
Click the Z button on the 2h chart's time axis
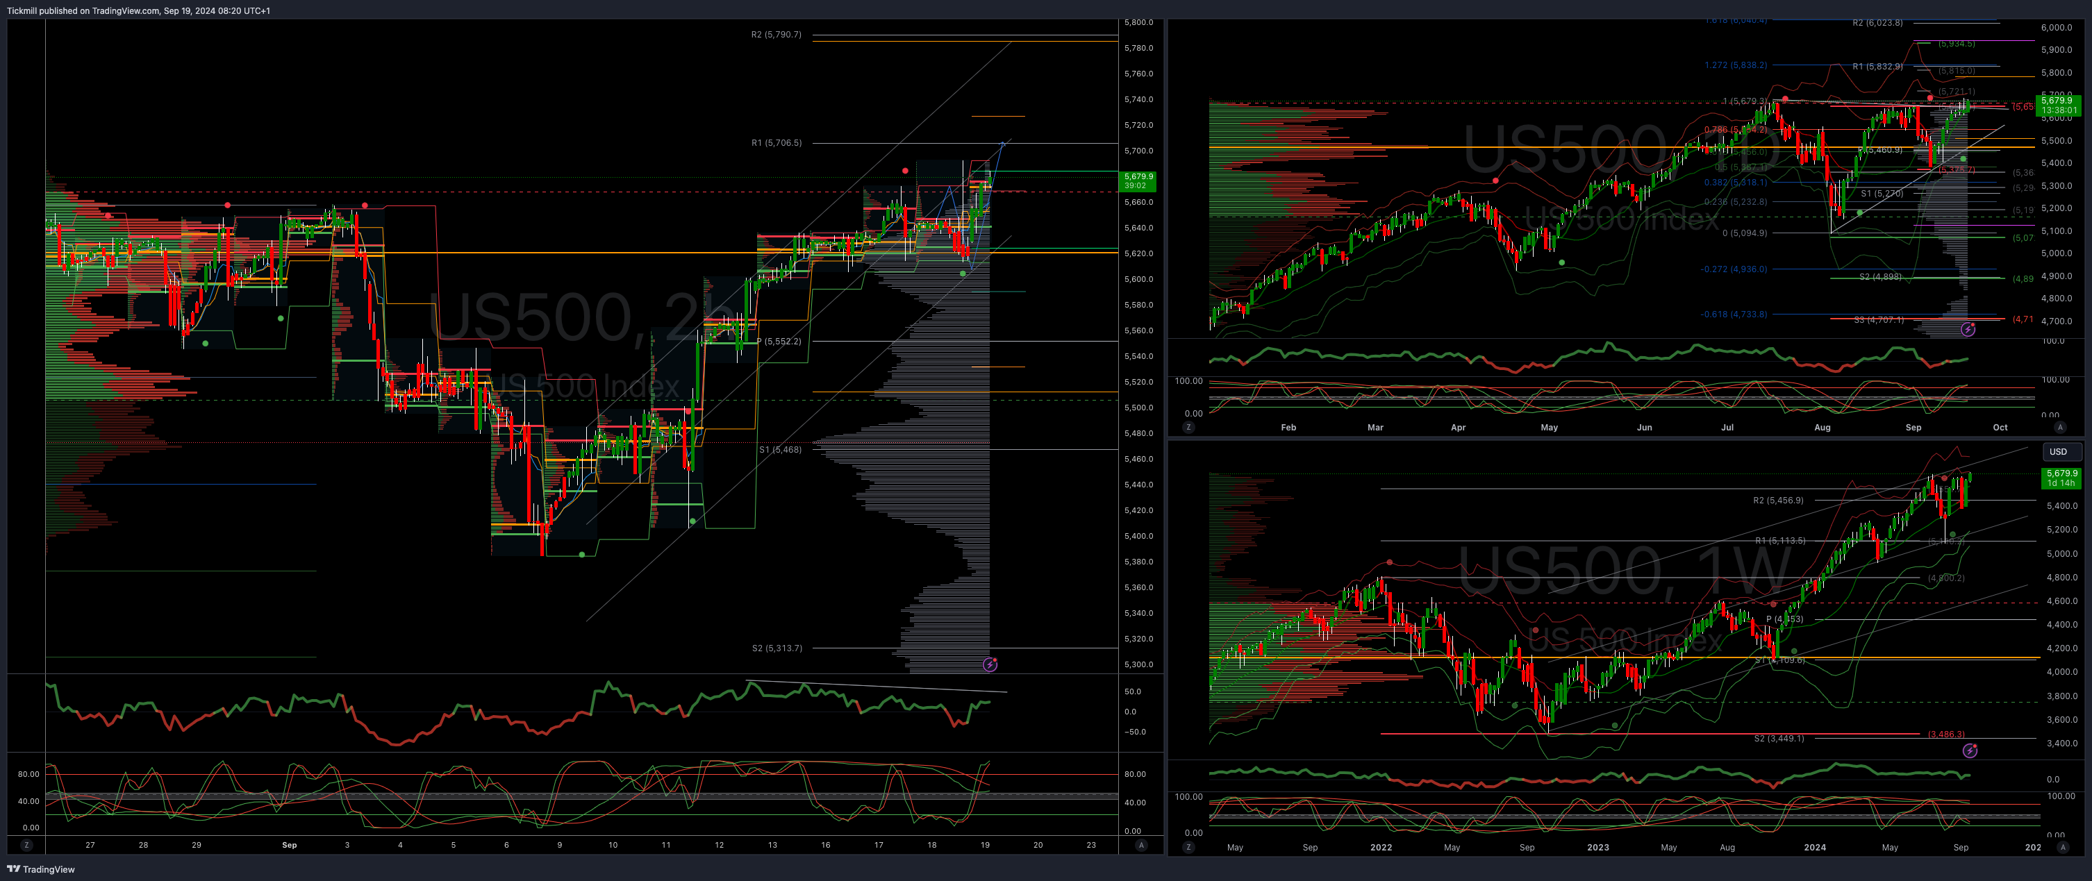pos(27,846)
